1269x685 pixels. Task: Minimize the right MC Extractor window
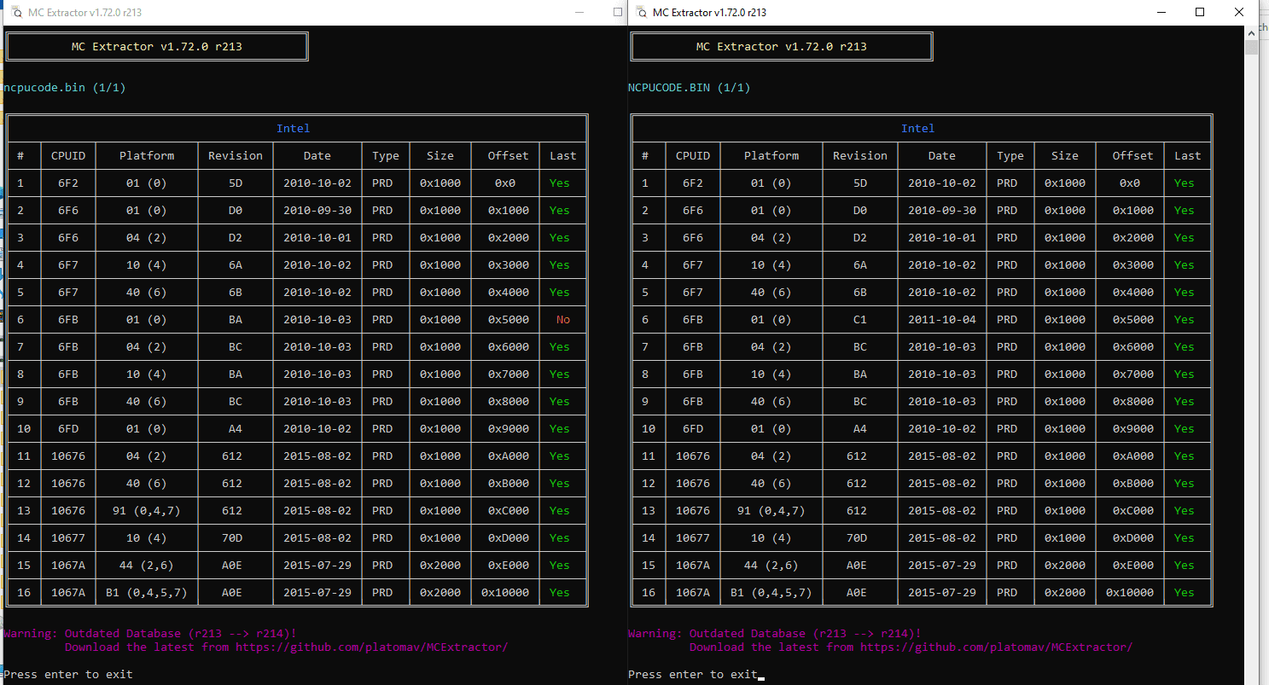coord(1161,12)
